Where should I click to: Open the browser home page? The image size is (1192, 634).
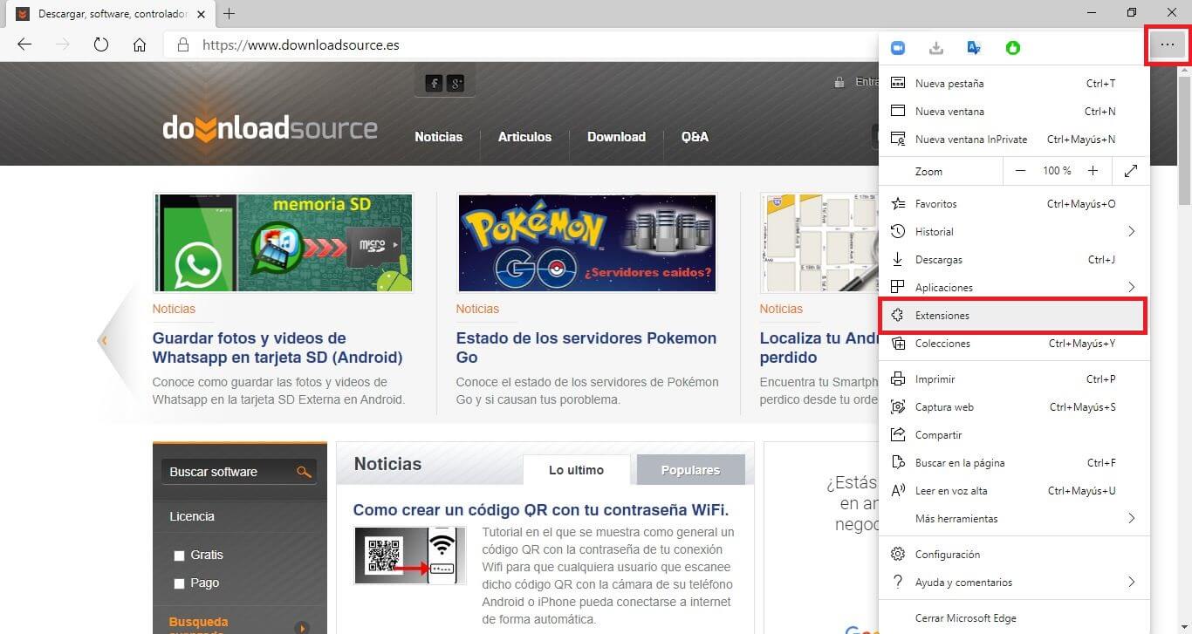click(140, 44)
